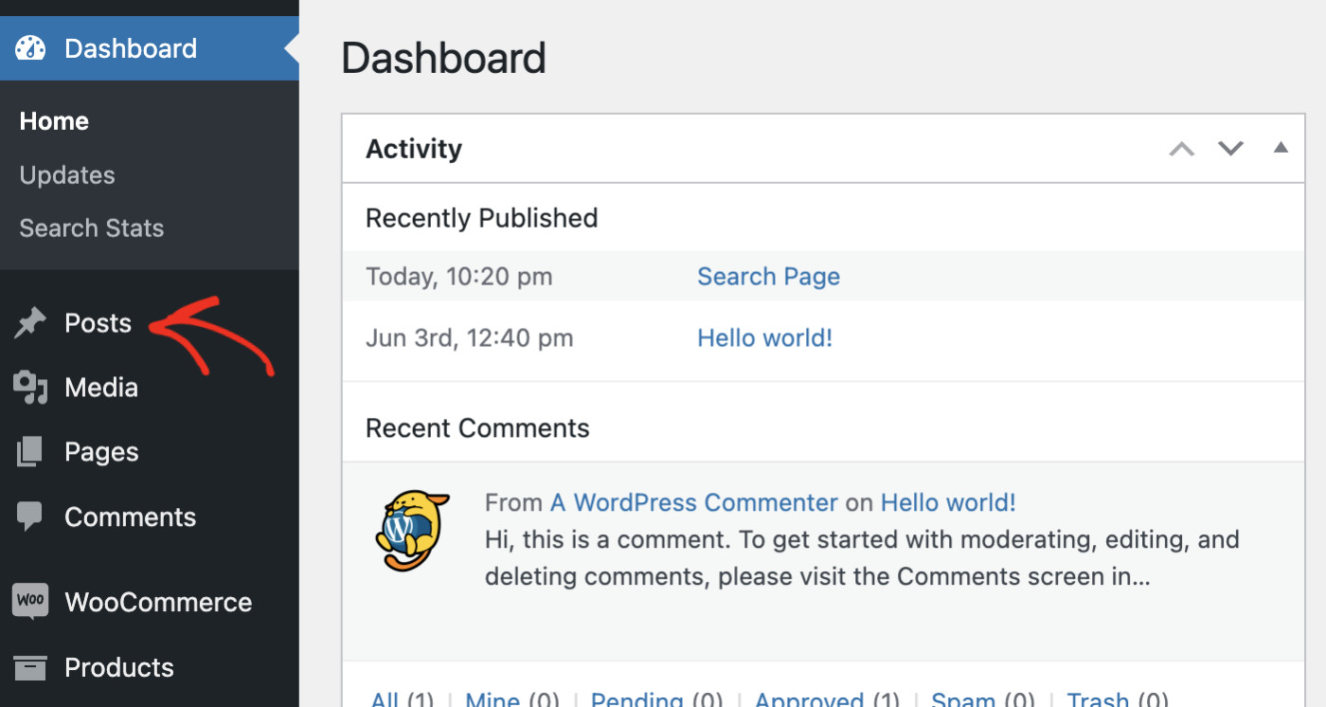Click the Wapuu avatar on the recent comment

click(412, 529)
